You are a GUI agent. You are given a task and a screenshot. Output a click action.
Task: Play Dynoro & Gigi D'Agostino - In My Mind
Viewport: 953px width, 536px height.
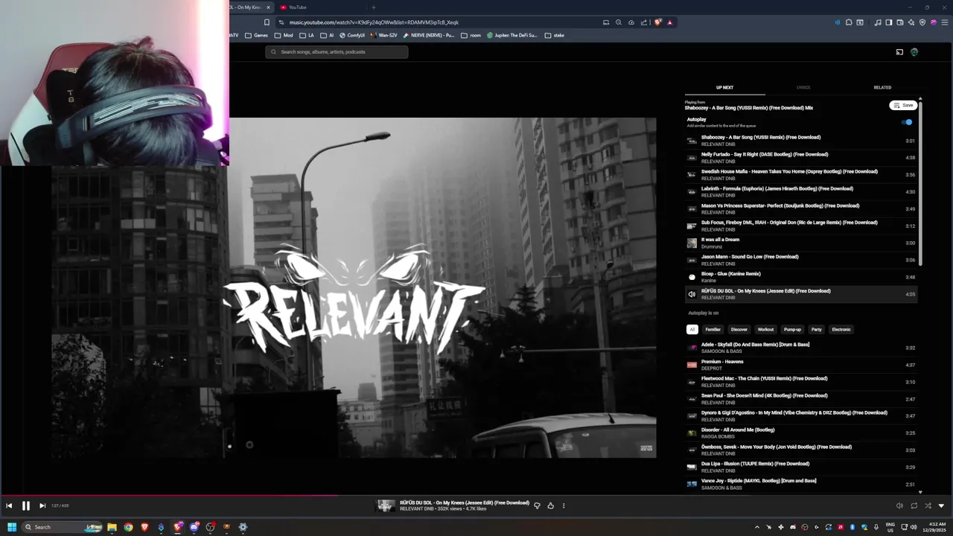(x=801, y=416)
